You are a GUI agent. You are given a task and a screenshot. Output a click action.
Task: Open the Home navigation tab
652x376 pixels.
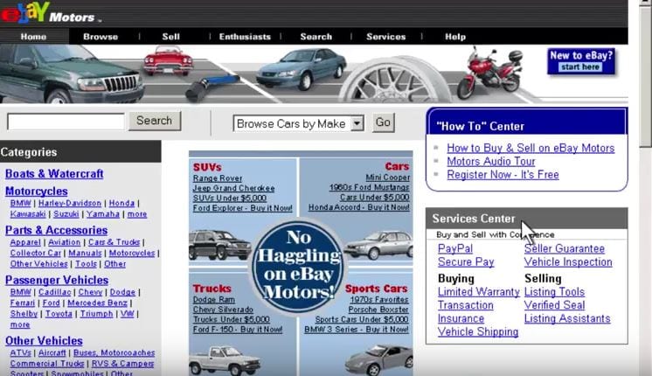point(34,37)
